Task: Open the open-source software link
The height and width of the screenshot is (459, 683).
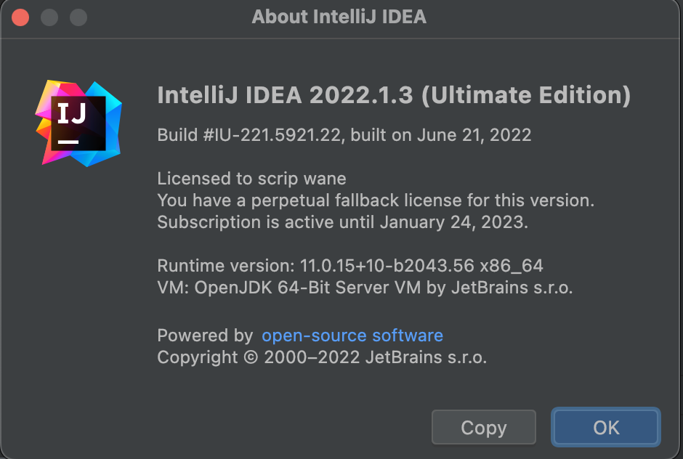Action: coord(352,336)
